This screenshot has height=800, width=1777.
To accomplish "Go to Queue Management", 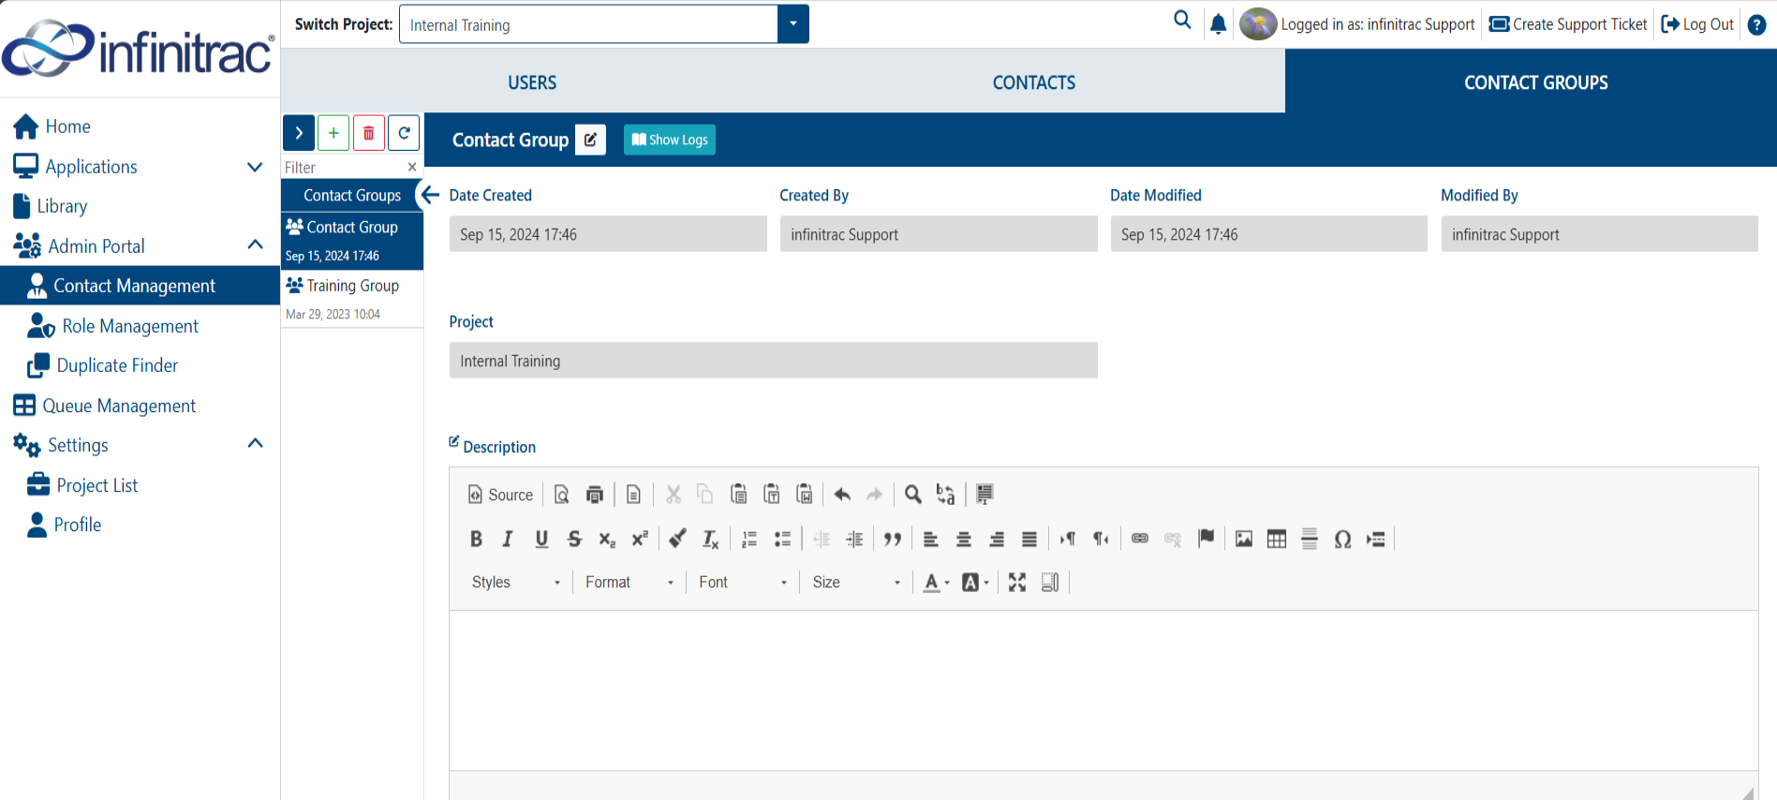I will click(x=119, y=406).
